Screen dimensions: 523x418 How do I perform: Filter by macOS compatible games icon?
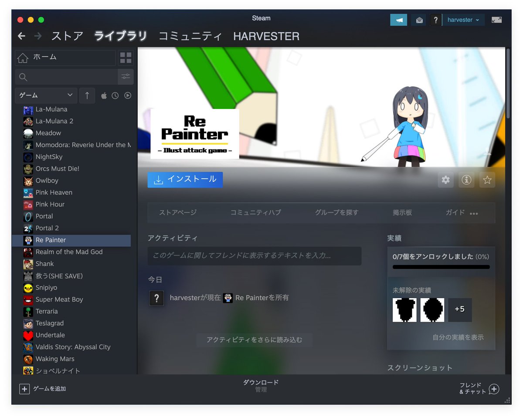click(104, 95)
